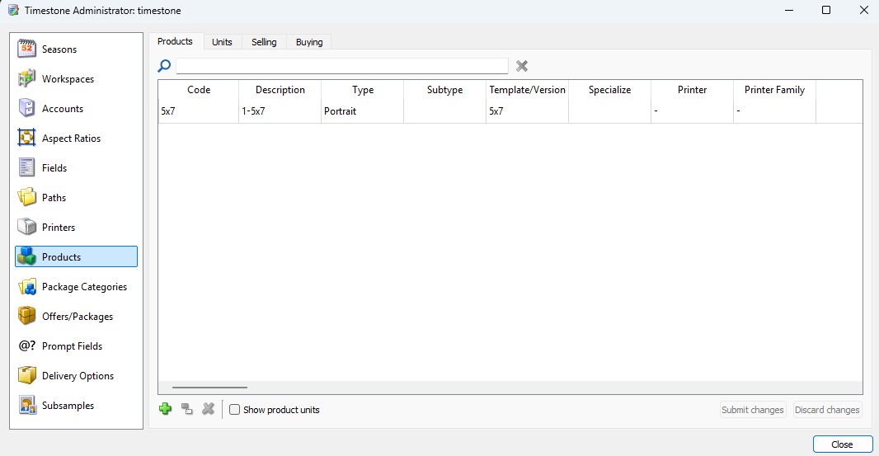
Task: Enable the Show product units checkbox
Action: tap(235, 410)
